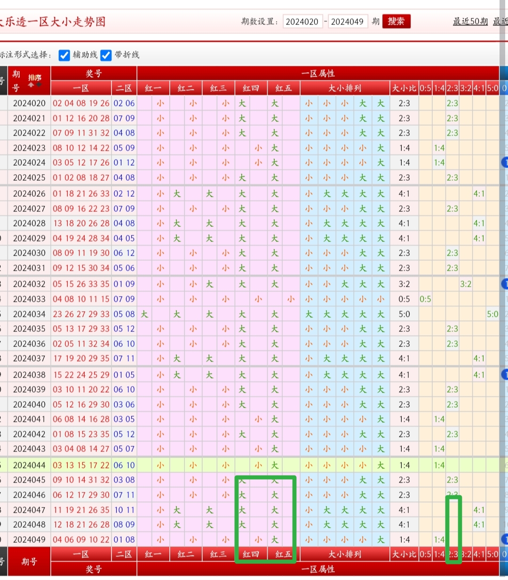The height and width of the screenshot is (580, 508).
Task: Toggle the 辅助线 checkbox
Action: click(64, 55)
